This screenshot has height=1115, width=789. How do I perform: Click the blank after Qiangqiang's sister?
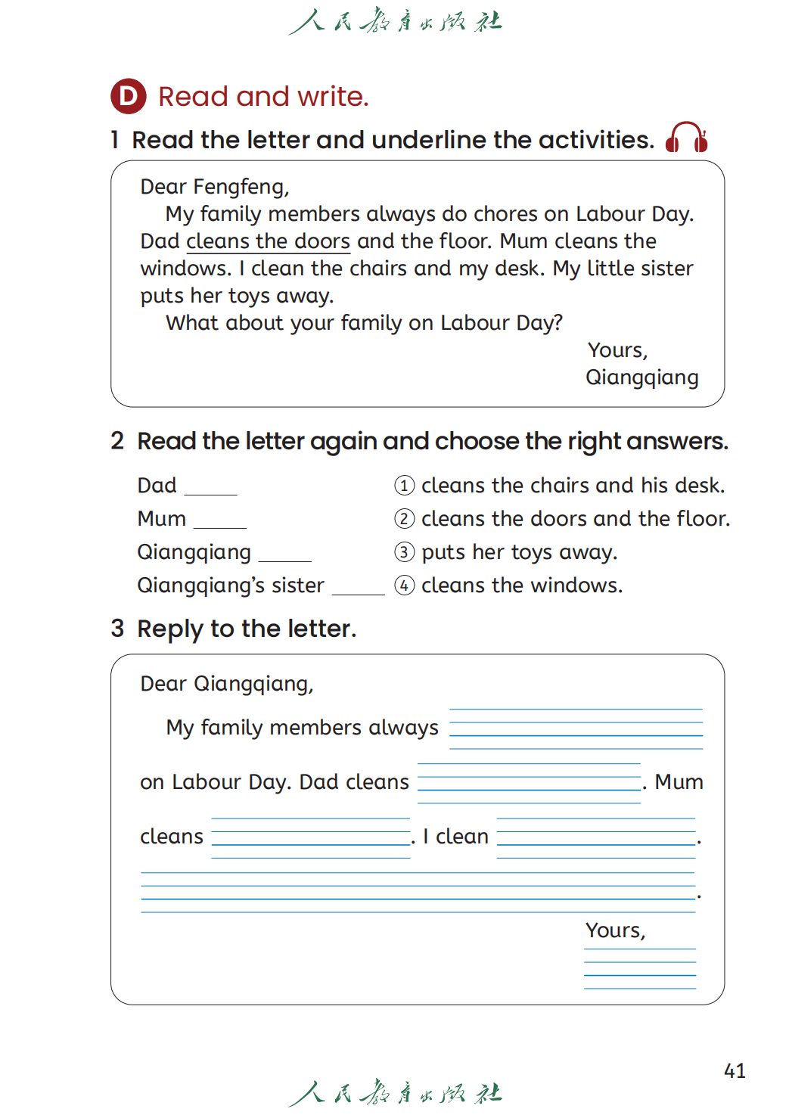359,588
